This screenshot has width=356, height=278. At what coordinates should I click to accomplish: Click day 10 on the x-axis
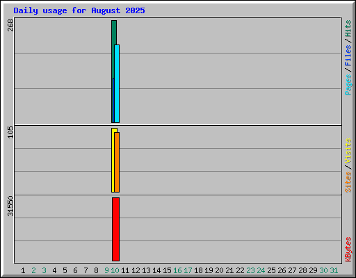115,270
